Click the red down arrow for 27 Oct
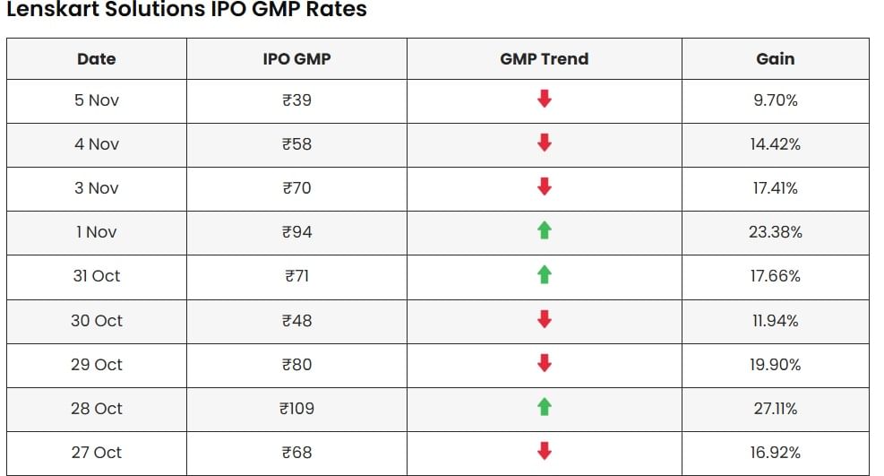Image resolution: width=884 pixels, height=476 pixels. tap(544, 452)
